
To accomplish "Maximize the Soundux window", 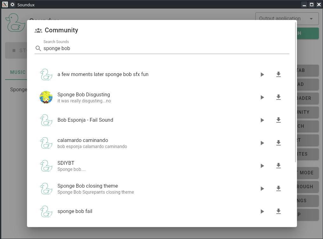I will [312, 4].
